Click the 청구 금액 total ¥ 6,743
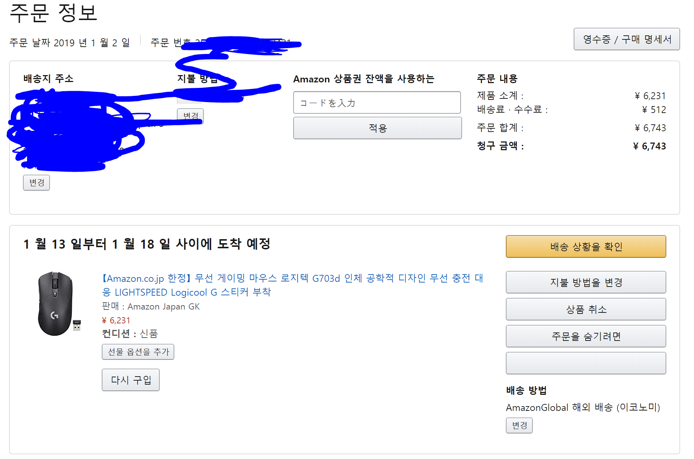Viewport: 694px width, 459px height. [x=649, y=146]
